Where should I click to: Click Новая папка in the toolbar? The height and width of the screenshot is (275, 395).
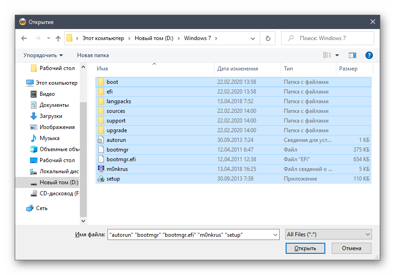pyautogui.click(x=93, y=55)
